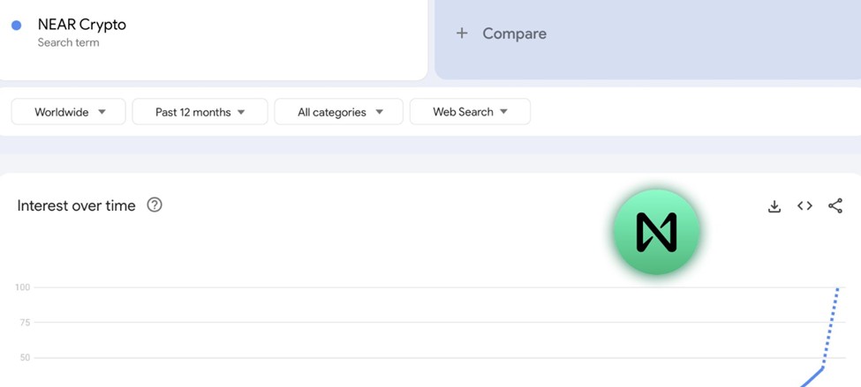Viewport: 861px width, 387px height.
Task: Open the Past 12 months dropdown
Action: coord(200,112)
